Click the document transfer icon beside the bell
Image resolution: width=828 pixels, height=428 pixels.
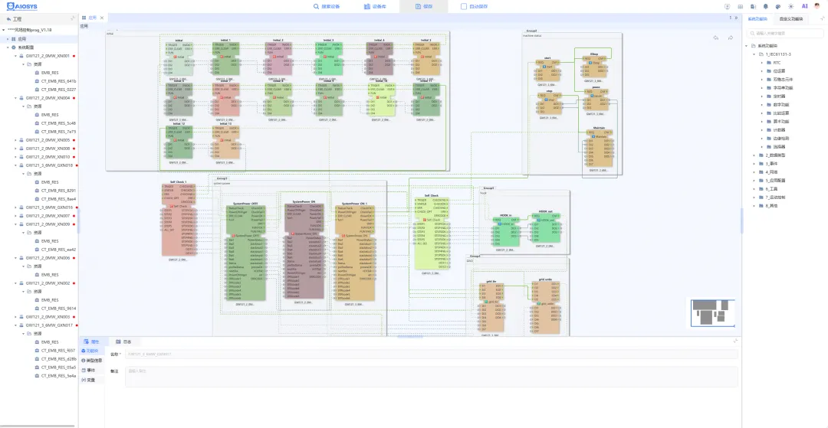753,6
